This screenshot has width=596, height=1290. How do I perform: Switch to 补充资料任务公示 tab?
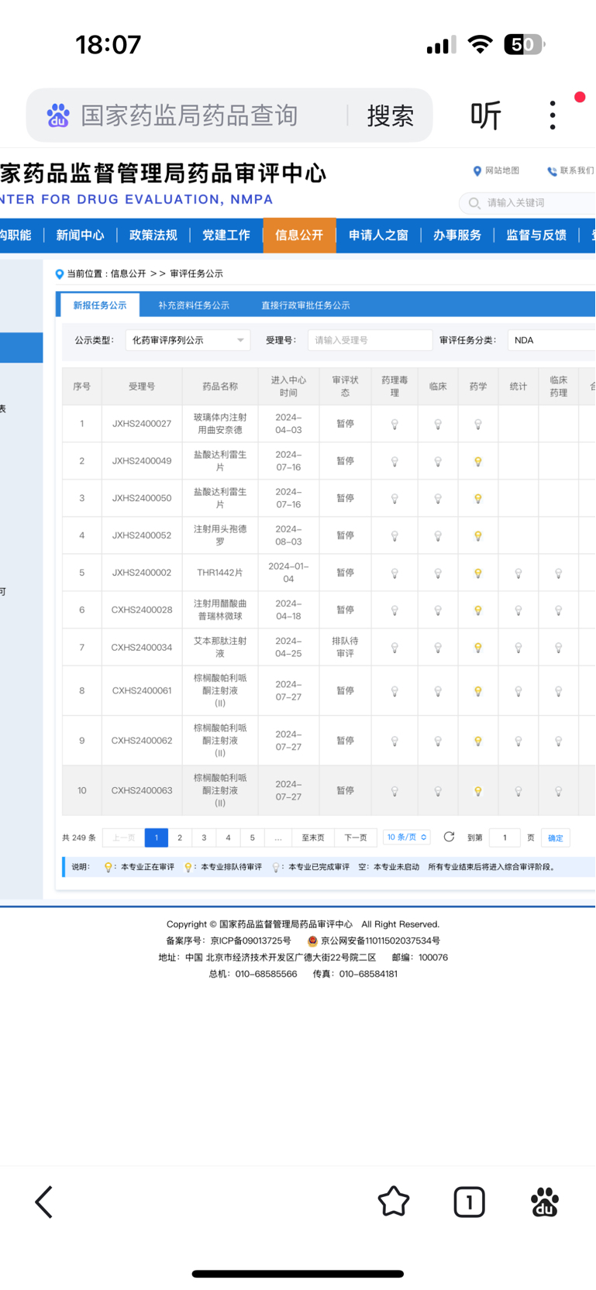click(194, 305)
